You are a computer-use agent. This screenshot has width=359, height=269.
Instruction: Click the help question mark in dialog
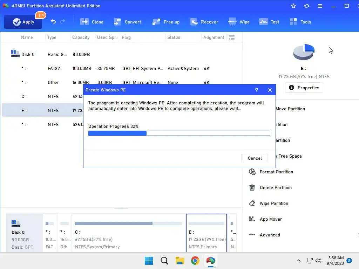256,90
